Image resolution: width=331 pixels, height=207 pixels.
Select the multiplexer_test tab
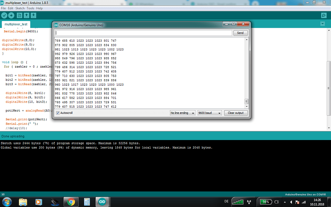click(16, 24)
